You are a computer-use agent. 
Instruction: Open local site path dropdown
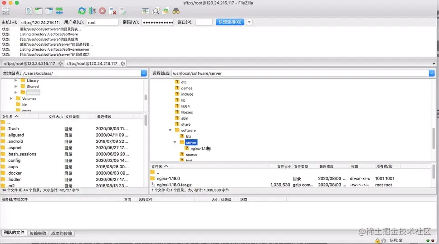(144, 73)
